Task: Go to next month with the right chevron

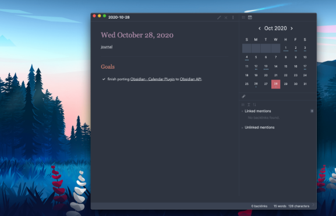Action: 292,29
